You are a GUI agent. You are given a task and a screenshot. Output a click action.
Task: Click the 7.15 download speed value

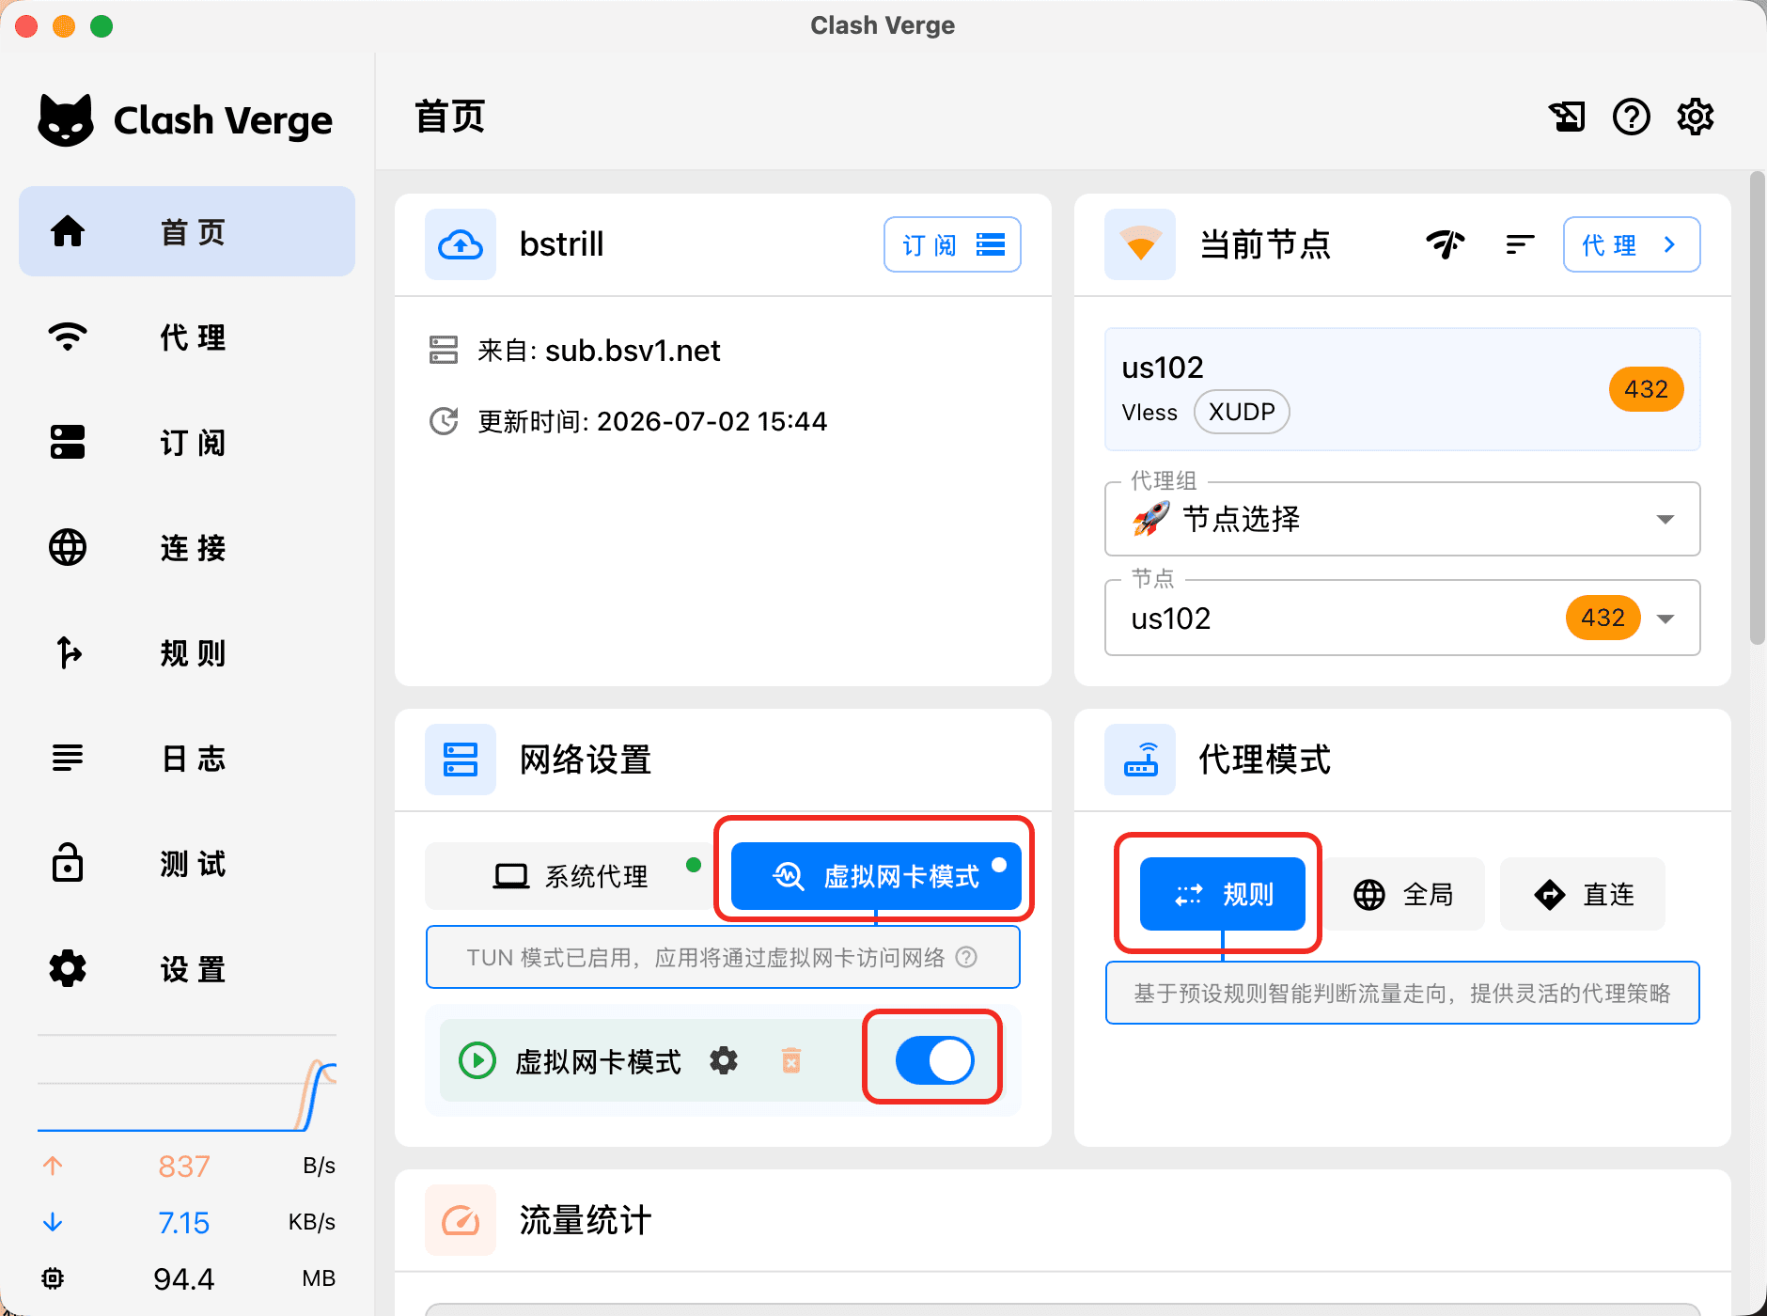click(x=184, y=1222)
